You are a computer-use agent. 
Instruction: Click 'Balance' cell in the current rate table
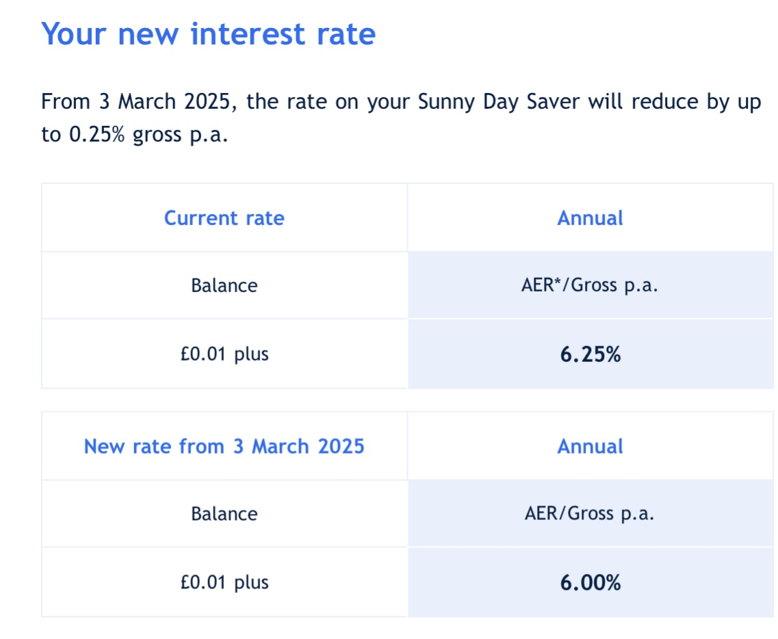pyautogui.click(x=224, y=285)
